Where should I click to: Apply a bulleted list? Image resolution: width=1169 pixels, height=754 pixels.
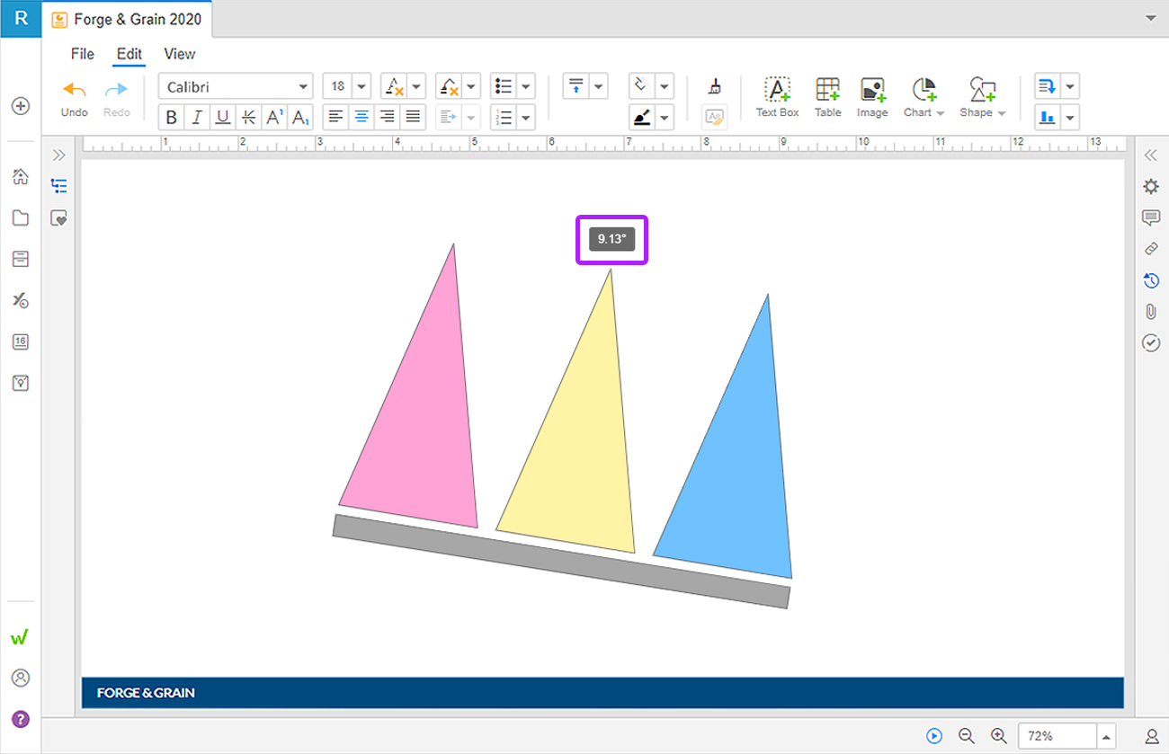[x=504, y=86]
